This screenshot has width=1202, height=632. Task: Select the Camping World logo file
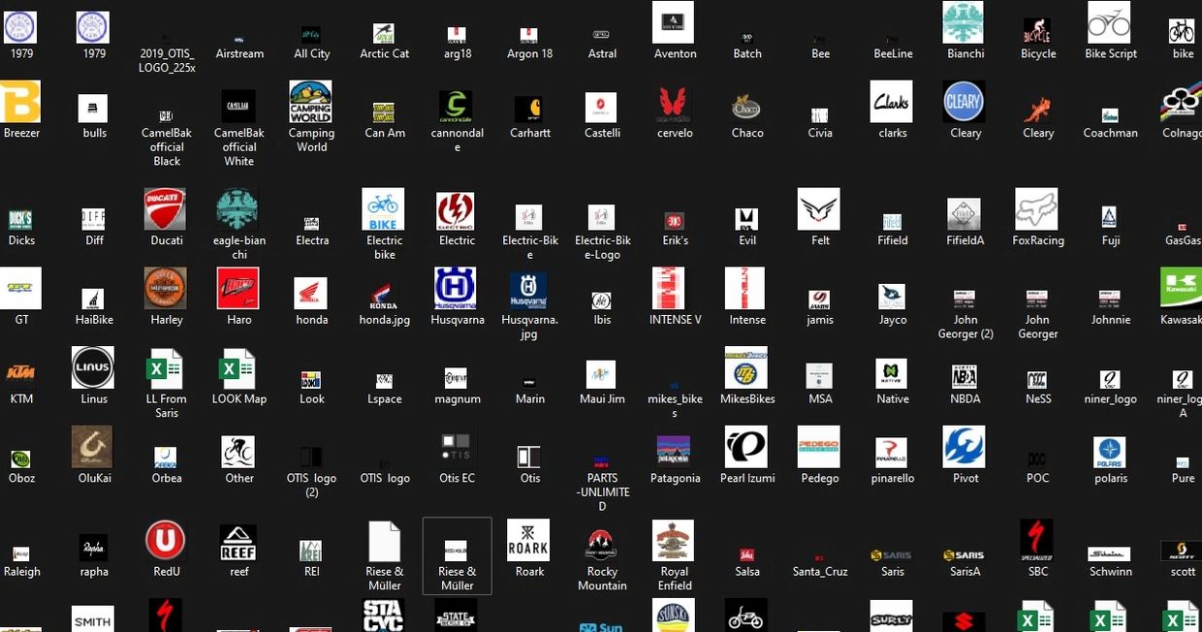311,102
